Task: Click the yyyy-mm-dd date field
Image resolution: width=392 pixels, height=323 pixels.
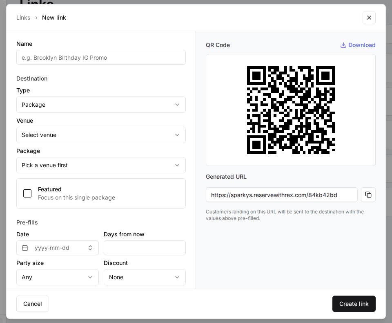Action: click(x=58, y=248)
